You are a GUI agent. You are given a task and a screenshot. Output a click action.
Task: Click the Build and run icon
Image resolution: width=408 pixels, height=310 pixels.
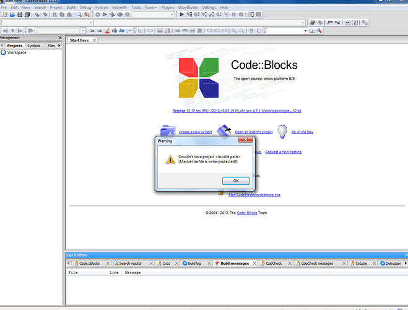pos(113,15)
